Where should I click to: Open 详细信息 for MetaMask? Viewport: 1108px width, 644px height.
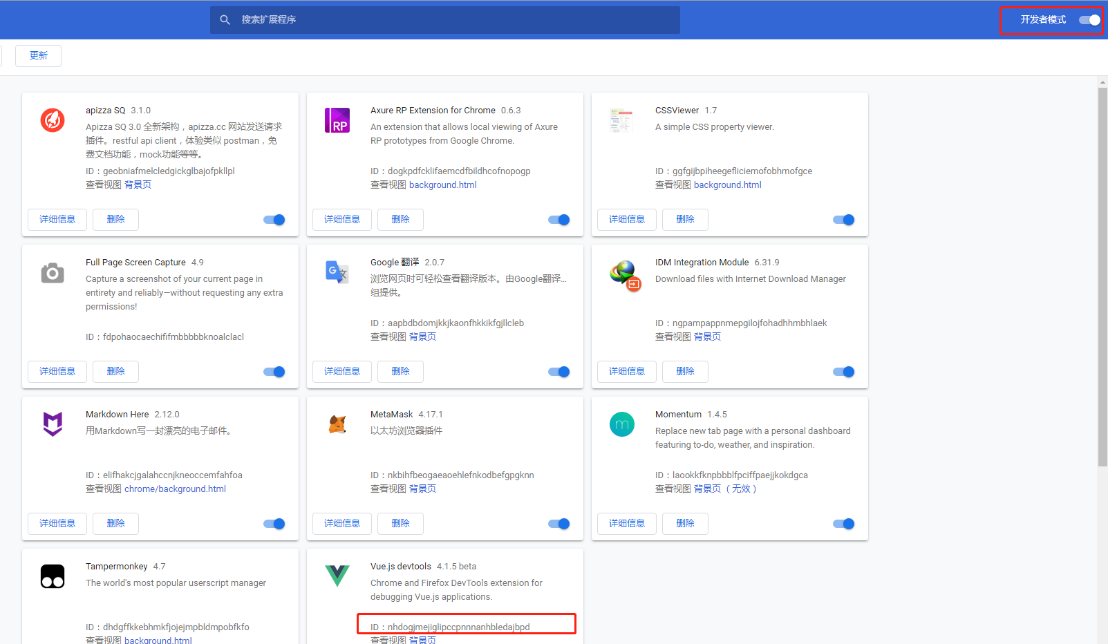[342, 524]
